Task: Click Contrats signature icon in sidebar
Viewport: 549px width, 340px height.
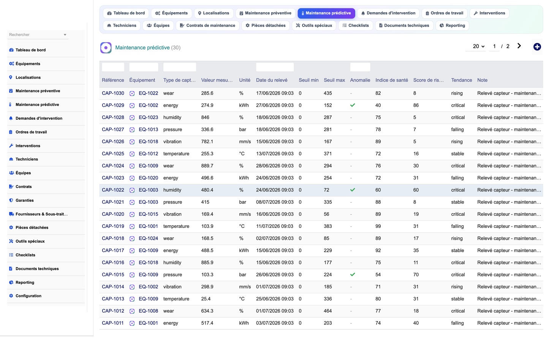Action: click(x=11, y=187)
